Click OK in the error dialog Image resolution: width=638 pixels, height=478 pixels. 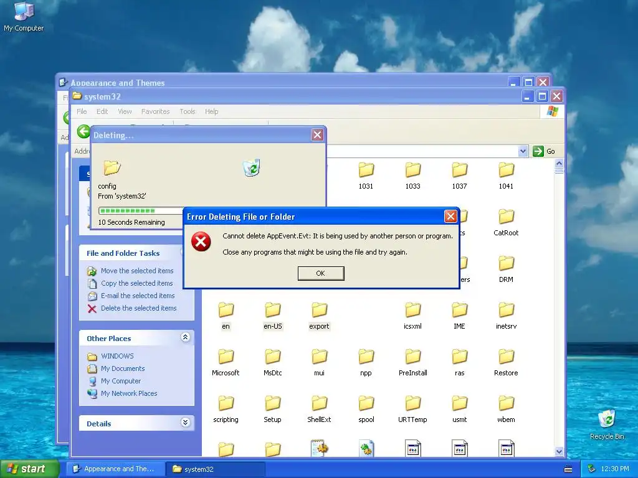click(x=321, y=273)
